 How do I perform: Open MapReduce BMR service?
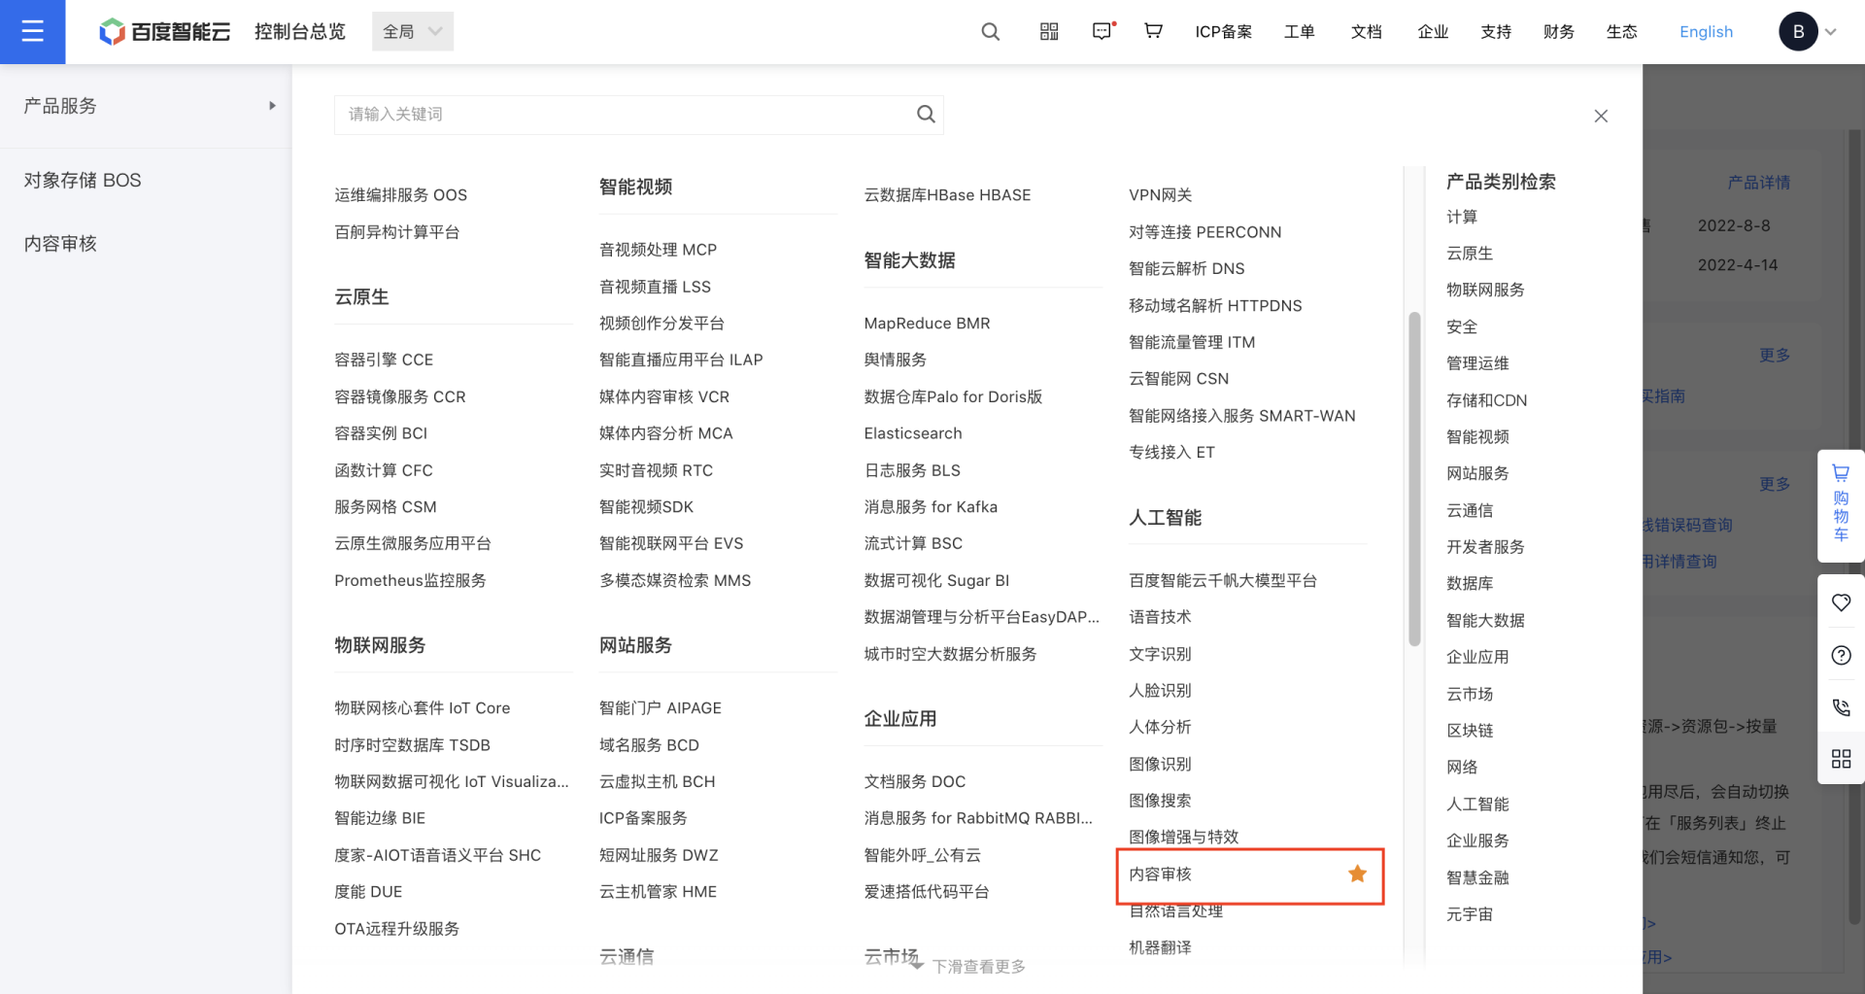927,324
